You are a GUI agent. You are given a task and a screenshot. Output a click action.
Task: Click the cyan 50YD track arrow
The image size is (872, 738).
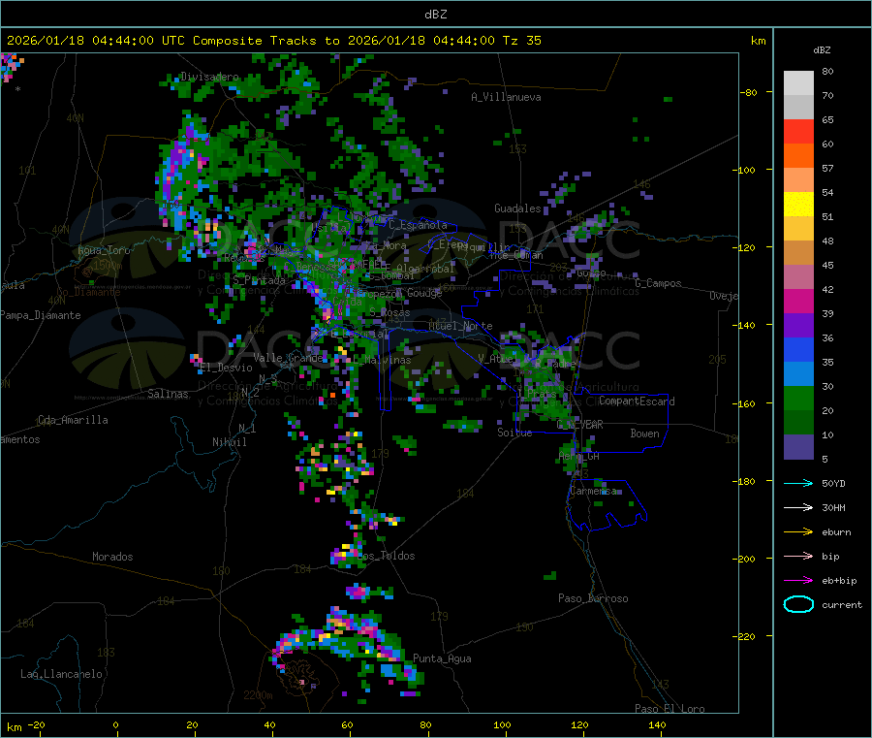click(798, 483)
